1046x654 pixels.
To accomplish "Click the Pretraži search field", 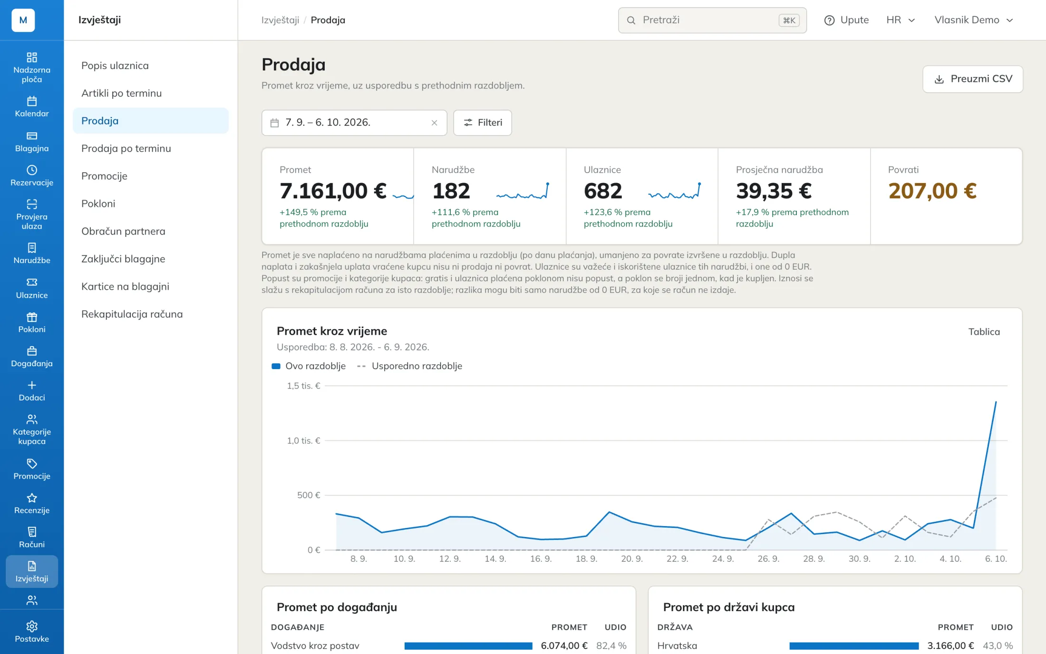I will 712,20.
